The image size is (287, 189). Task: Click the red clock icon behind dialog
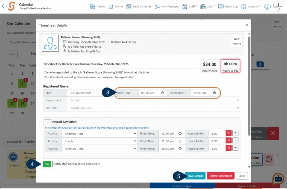(x=269, y=159)
